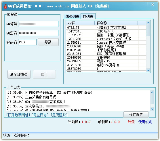This screenshot has height=141, width=160.
Task: Switch to the 成员列表 tab
Action: click(72, 16)
